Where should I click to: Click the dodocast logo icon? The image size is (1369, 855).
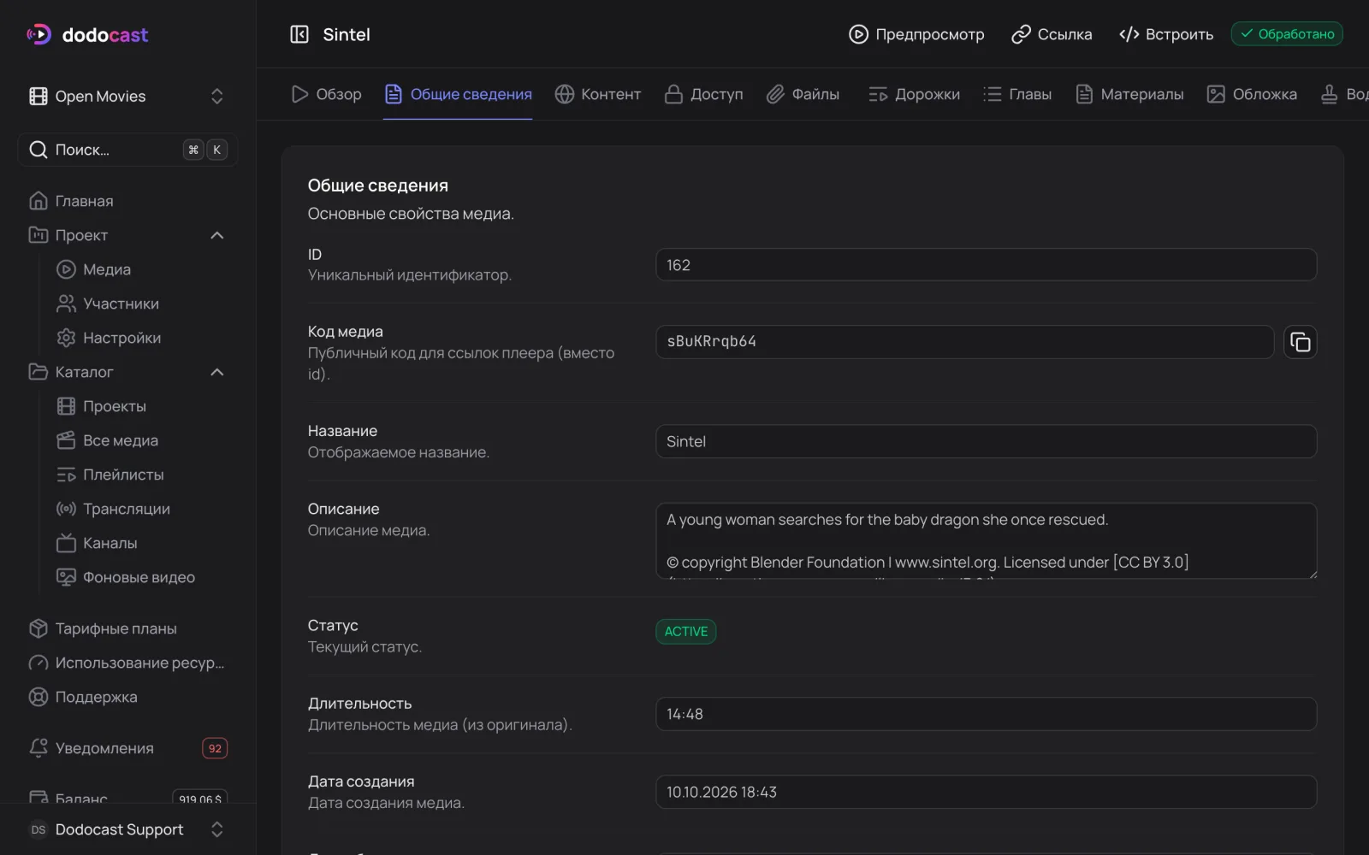[x=39, y=34]
